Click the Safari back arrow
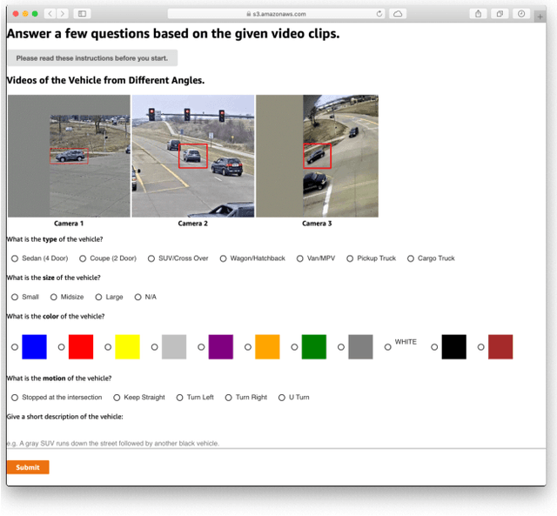 (50, 14)
